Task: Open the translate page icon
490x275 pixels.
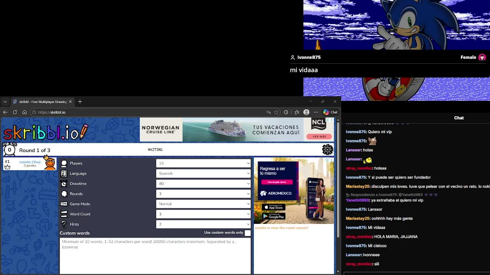Action: tap(268, 112)
